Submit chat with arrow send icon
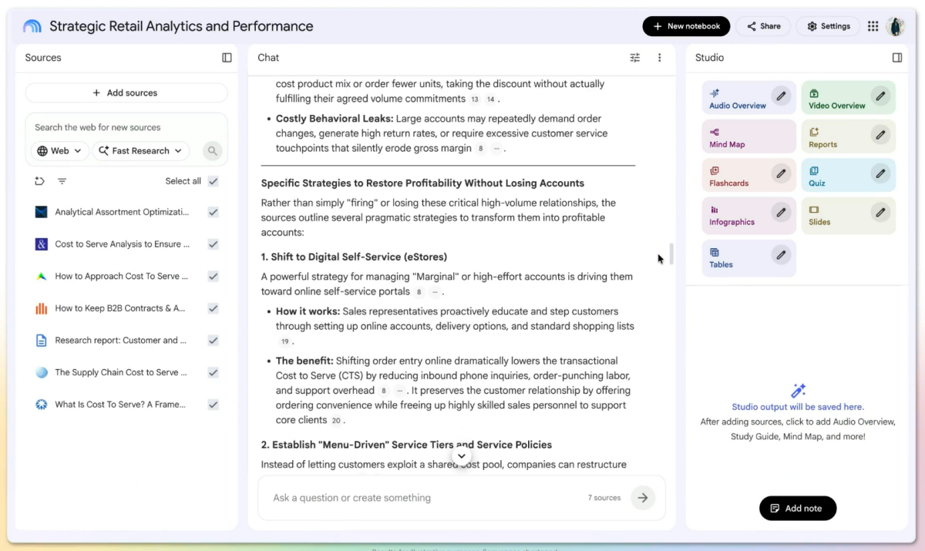Screen dimensions: 925x551 (x=643, y=498)
